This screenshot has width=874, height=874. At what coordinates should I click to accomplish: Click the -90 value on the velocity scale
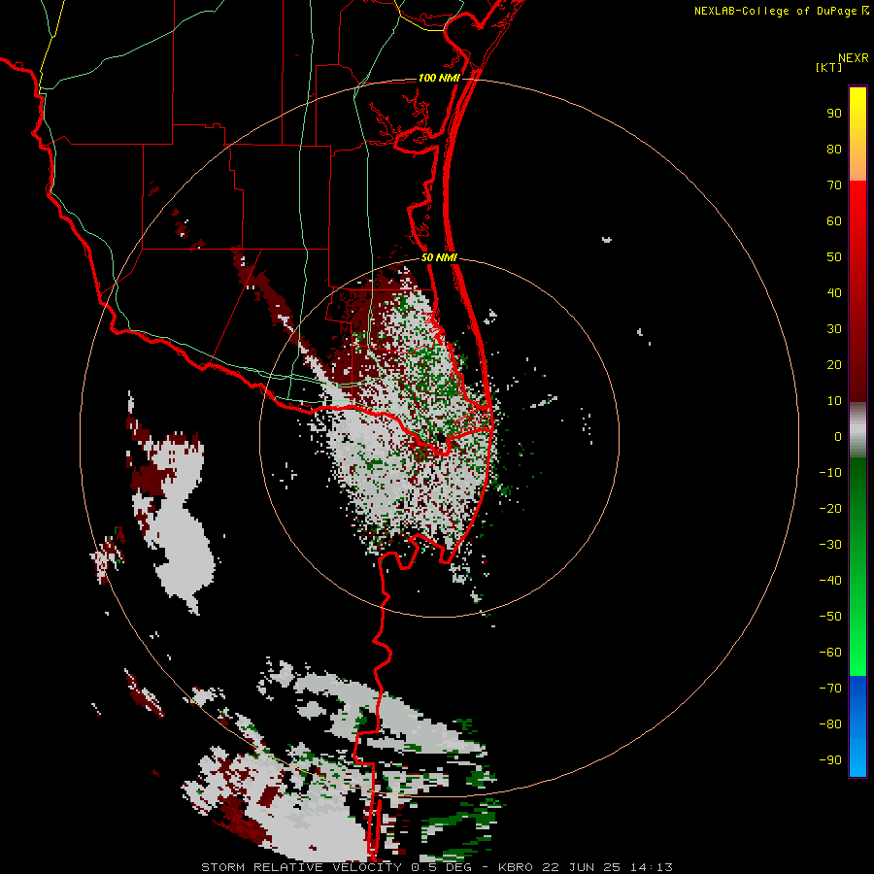click(830, 759)
